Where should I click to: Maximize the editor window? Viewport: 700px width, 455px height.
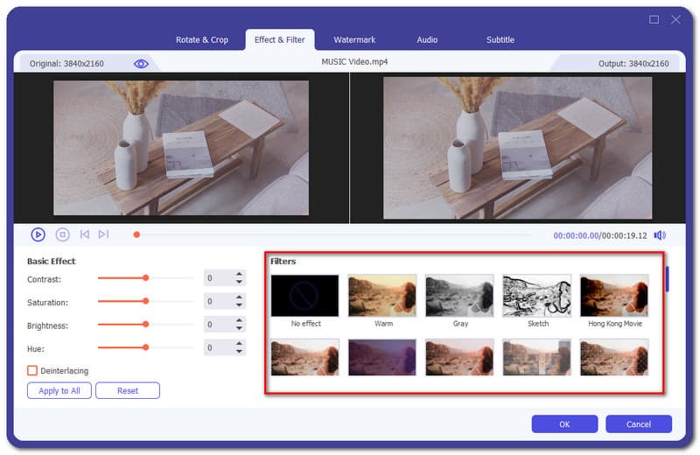[x=654, y=19]
